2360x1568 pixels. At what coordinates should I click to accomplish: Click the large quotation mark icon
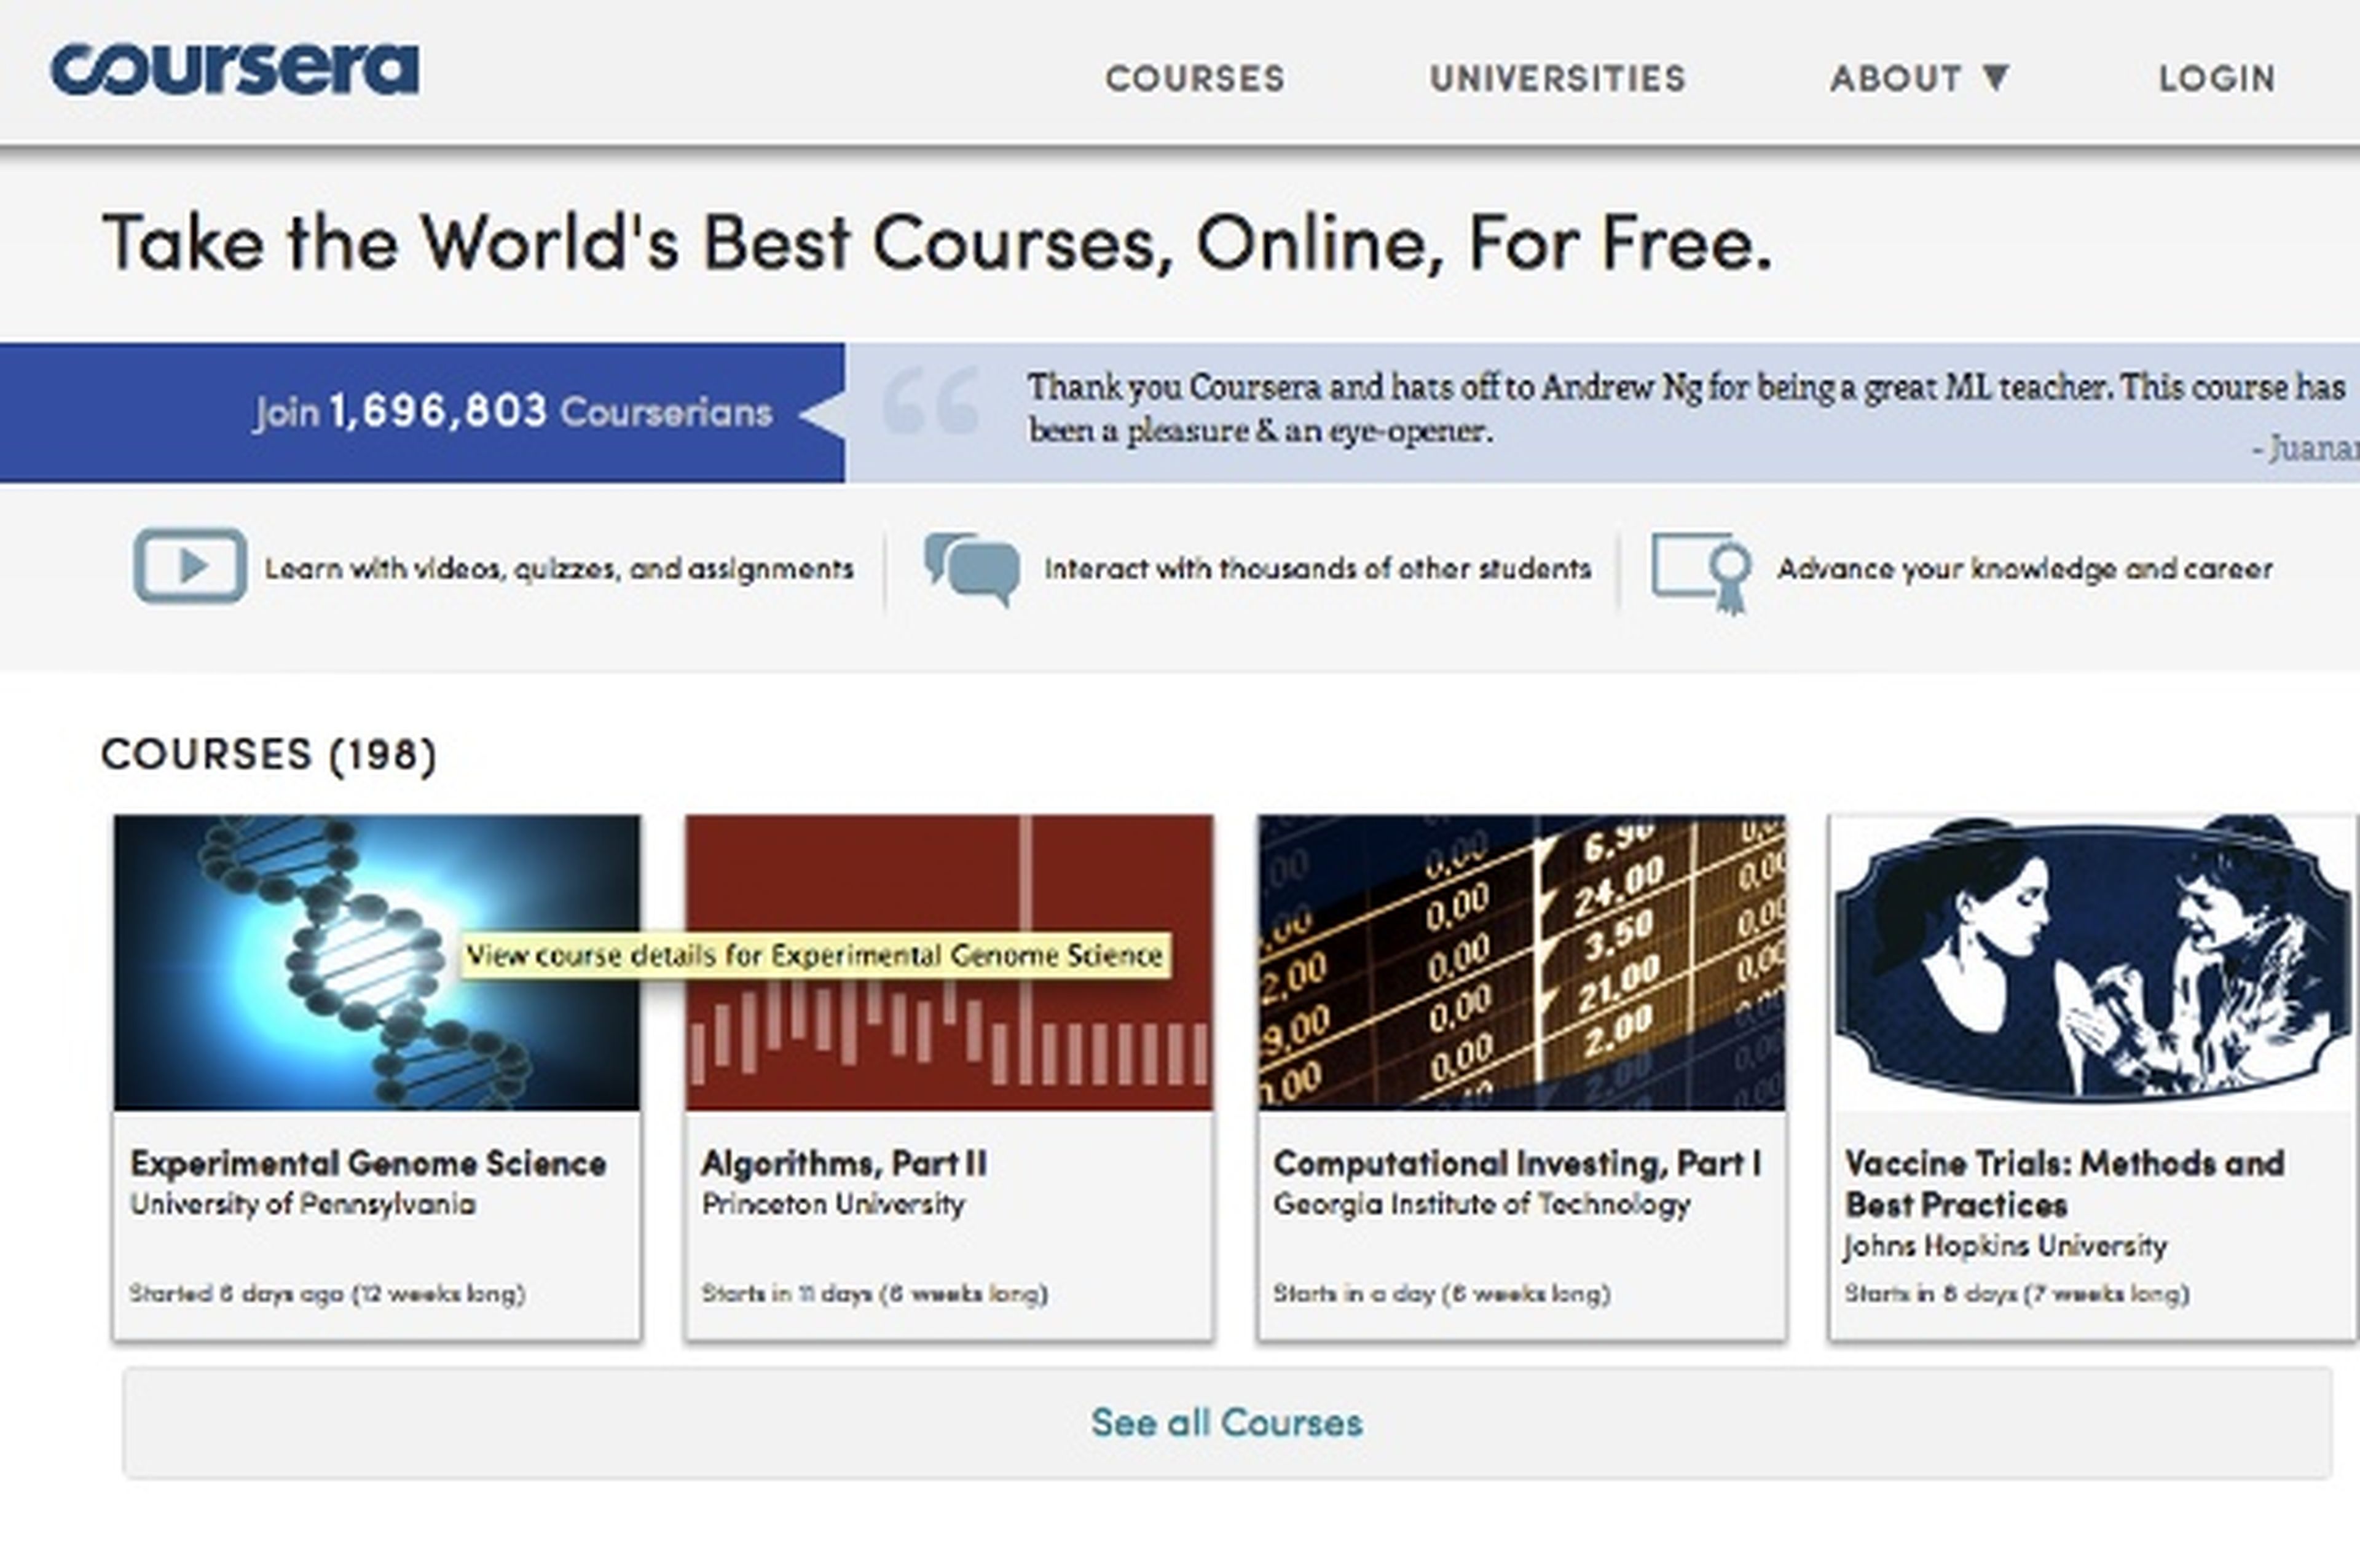coord(930,400)
